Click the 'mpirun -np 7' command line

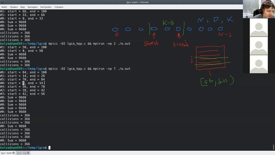tap(65, 69)
